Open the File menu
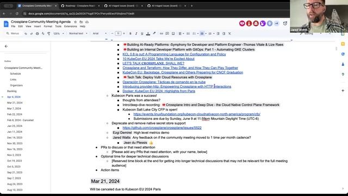The width and height of the screenshot is (348, 196). coord(13,26)
